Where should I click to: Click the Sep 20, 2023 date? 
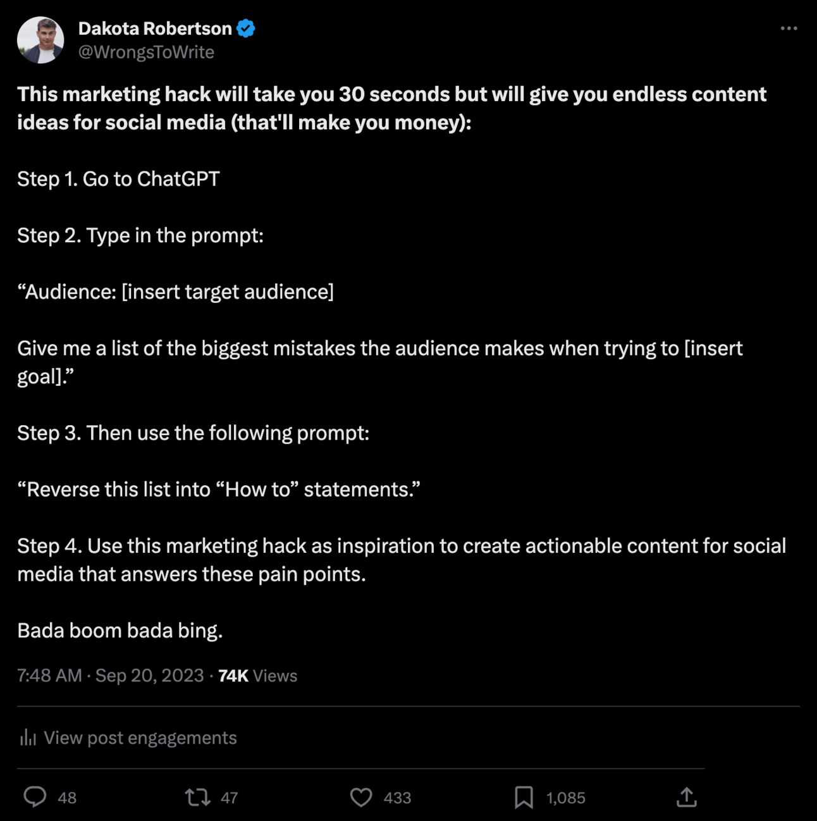(x=149, y=676)
